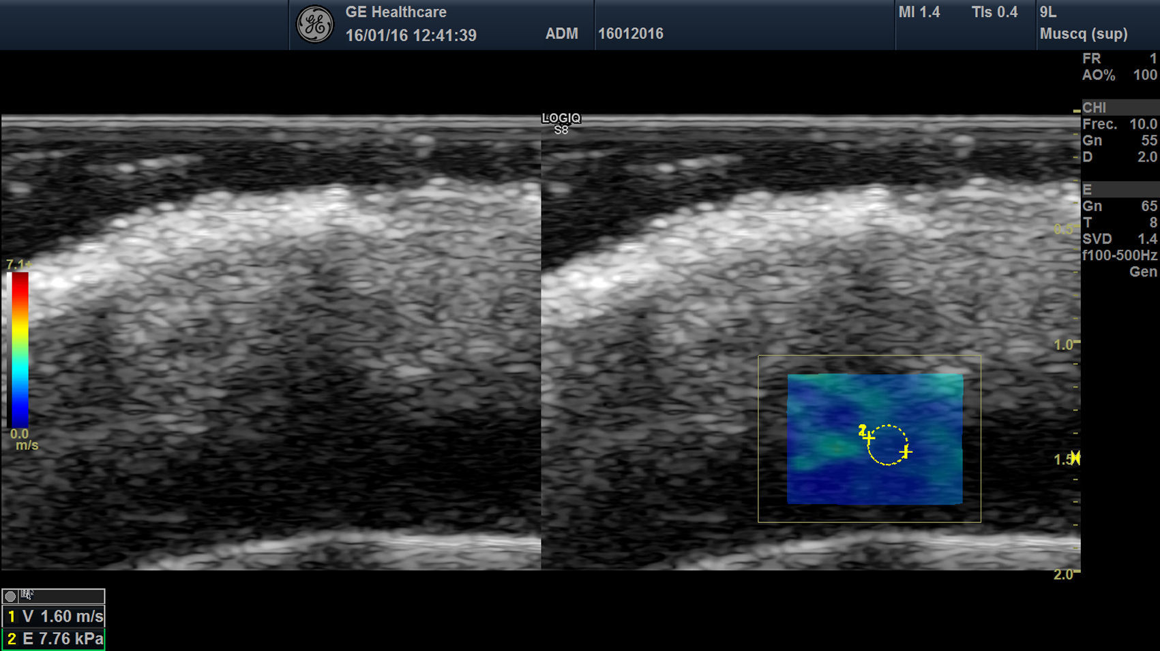1160x651 pixels.
Task: Click the f100-500Hz filter setting
Action: [x=1119, y=255]
